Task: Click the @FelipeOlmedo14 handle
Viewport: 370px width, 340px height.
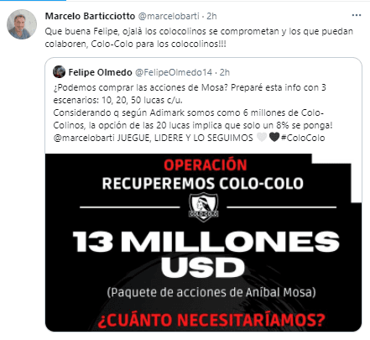Action: point(174,72)
